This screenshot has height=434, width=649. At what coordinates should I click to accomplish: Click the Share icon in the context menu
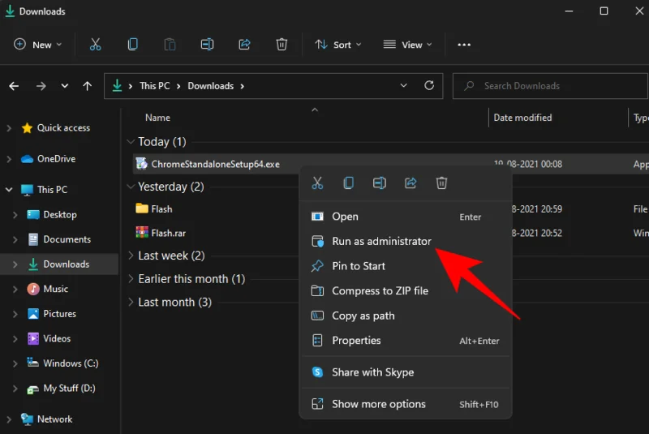(410, 183)
